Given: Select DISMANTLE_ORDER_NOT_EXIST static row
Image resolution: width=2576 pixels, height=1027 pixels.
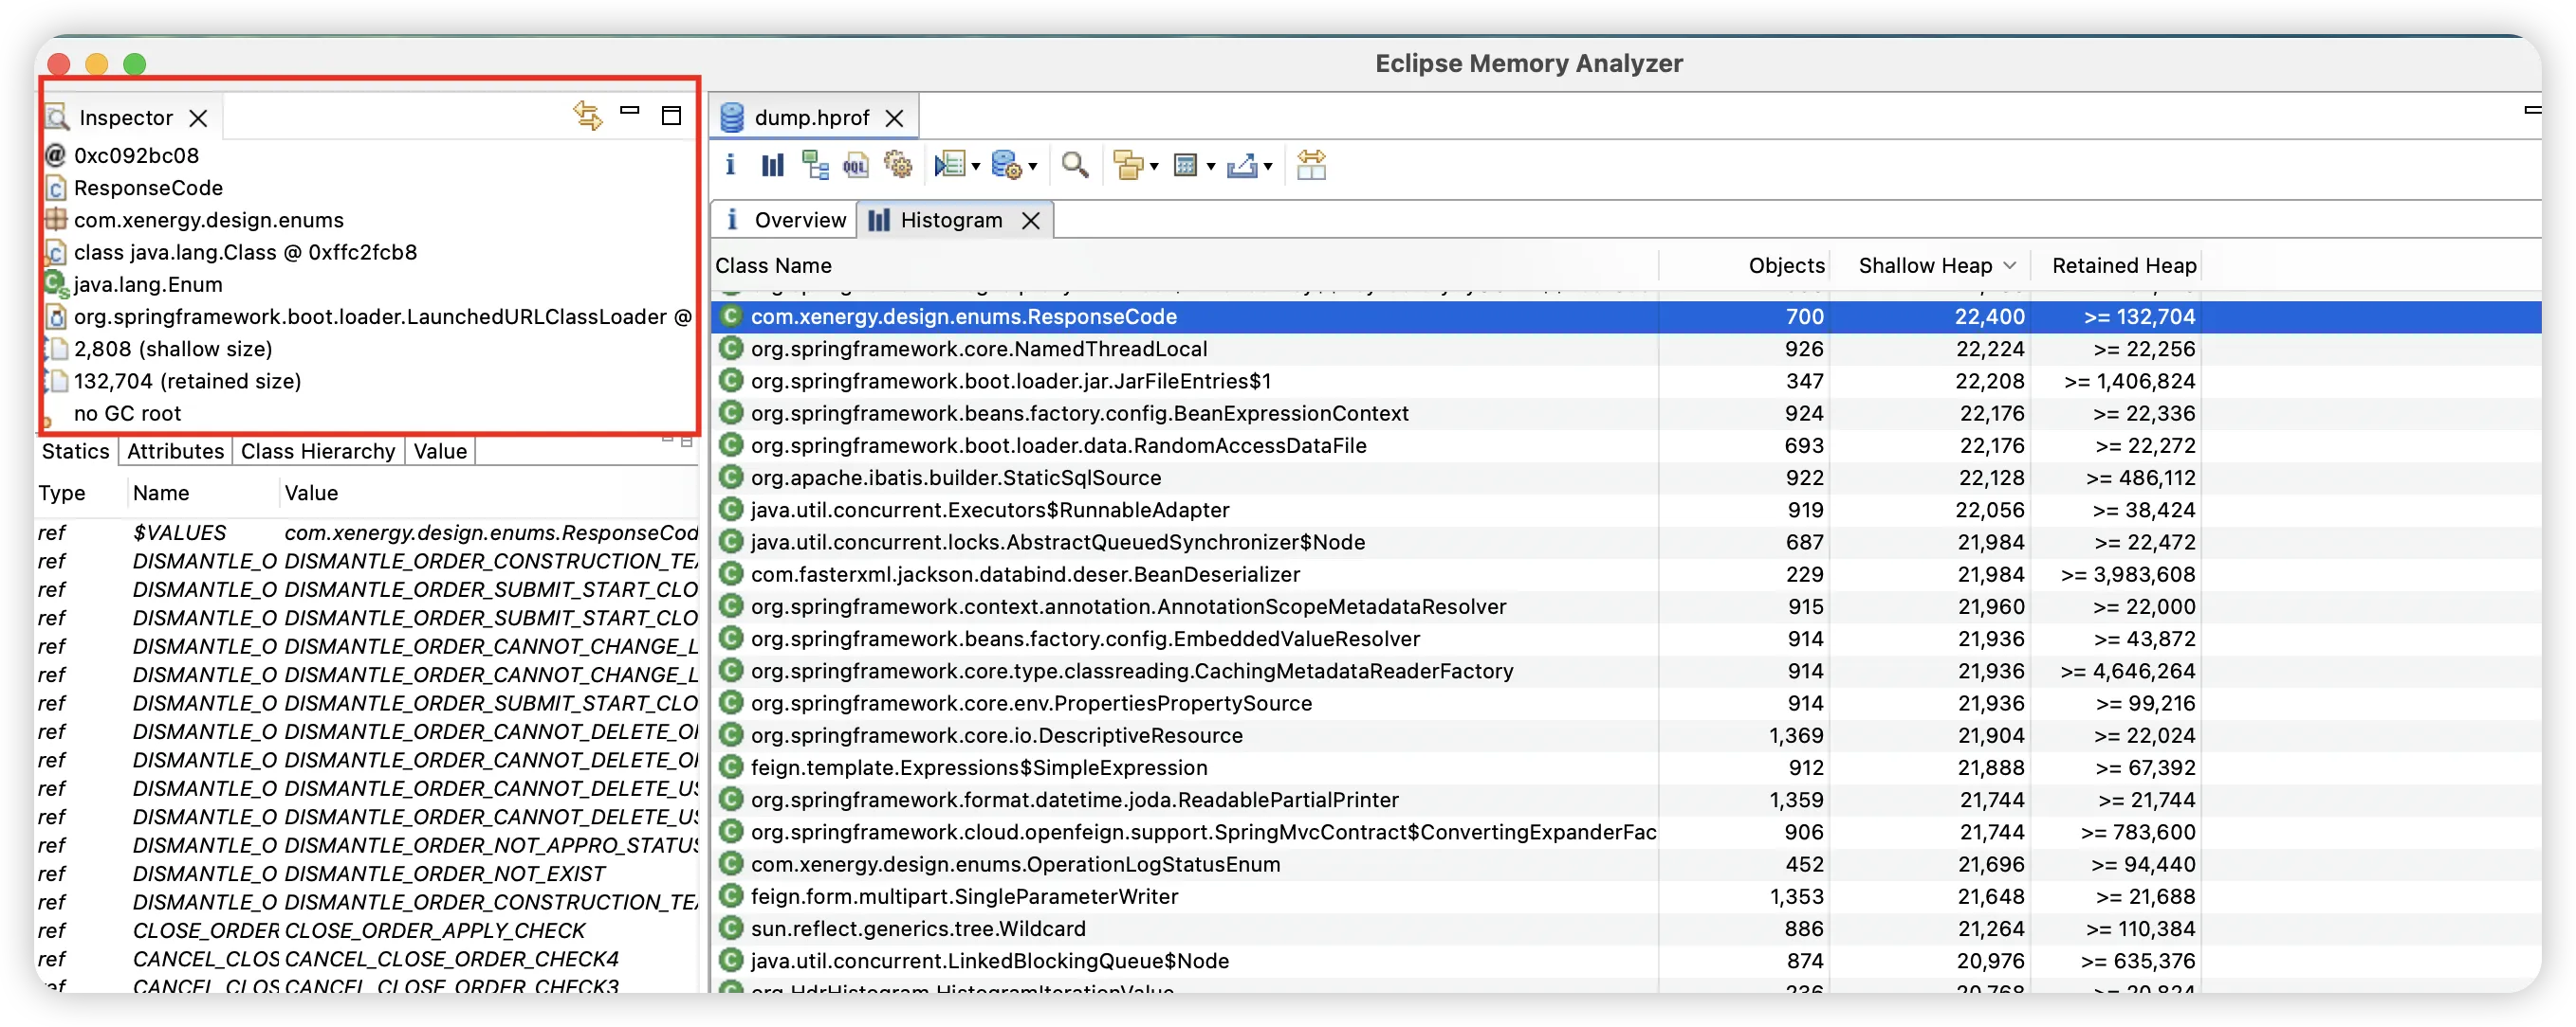Looking at the screenshot, I should 368,874.
